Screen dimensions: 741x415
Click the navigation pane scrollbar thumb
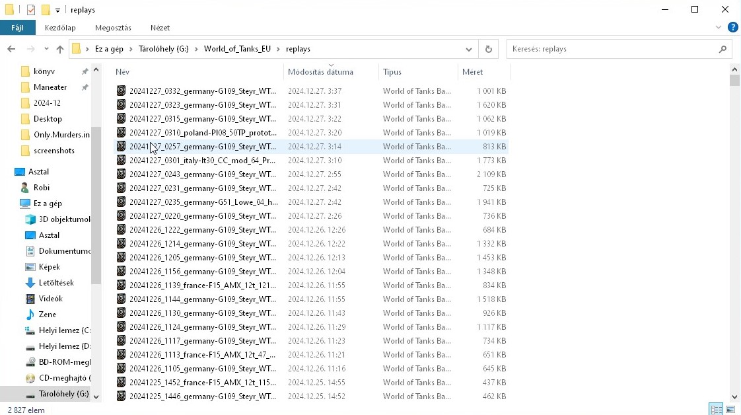(x=96, y=206)
